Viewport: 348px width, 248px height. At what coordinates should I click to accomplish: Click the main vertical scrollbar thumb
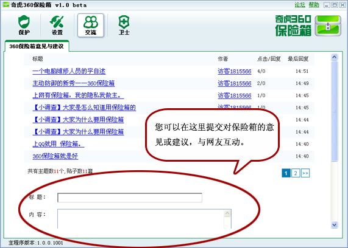334,111
